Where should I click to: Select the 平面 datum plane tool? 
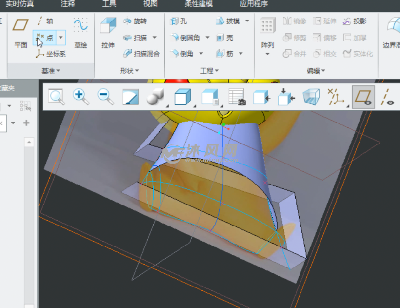pos(20,32)
